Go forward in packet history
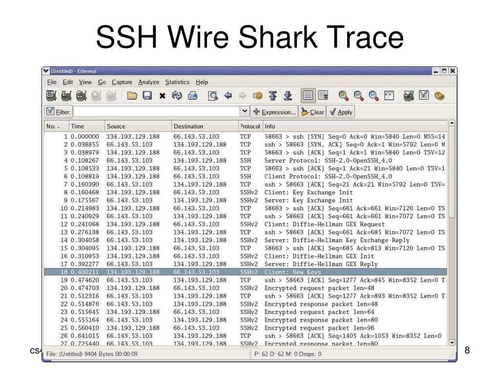500x375 pixels. click(243, 95)
